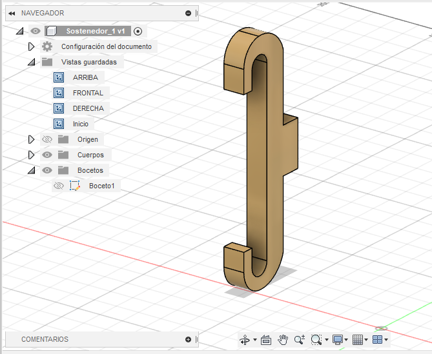Expand Configuración del documento node

coord(32,47)
